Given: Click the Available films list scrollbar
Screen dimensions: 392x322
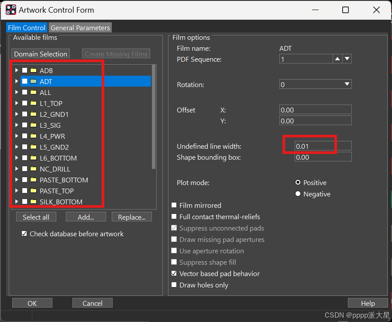Looking at the screenshot, I should (154, 116).
